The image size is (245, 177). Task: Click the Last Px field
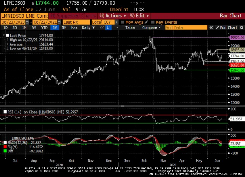76,22
